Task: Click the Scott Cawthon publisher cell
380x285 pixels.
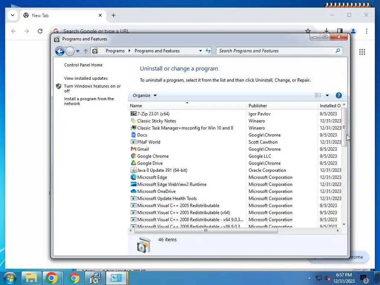Action: pos(263,142)
